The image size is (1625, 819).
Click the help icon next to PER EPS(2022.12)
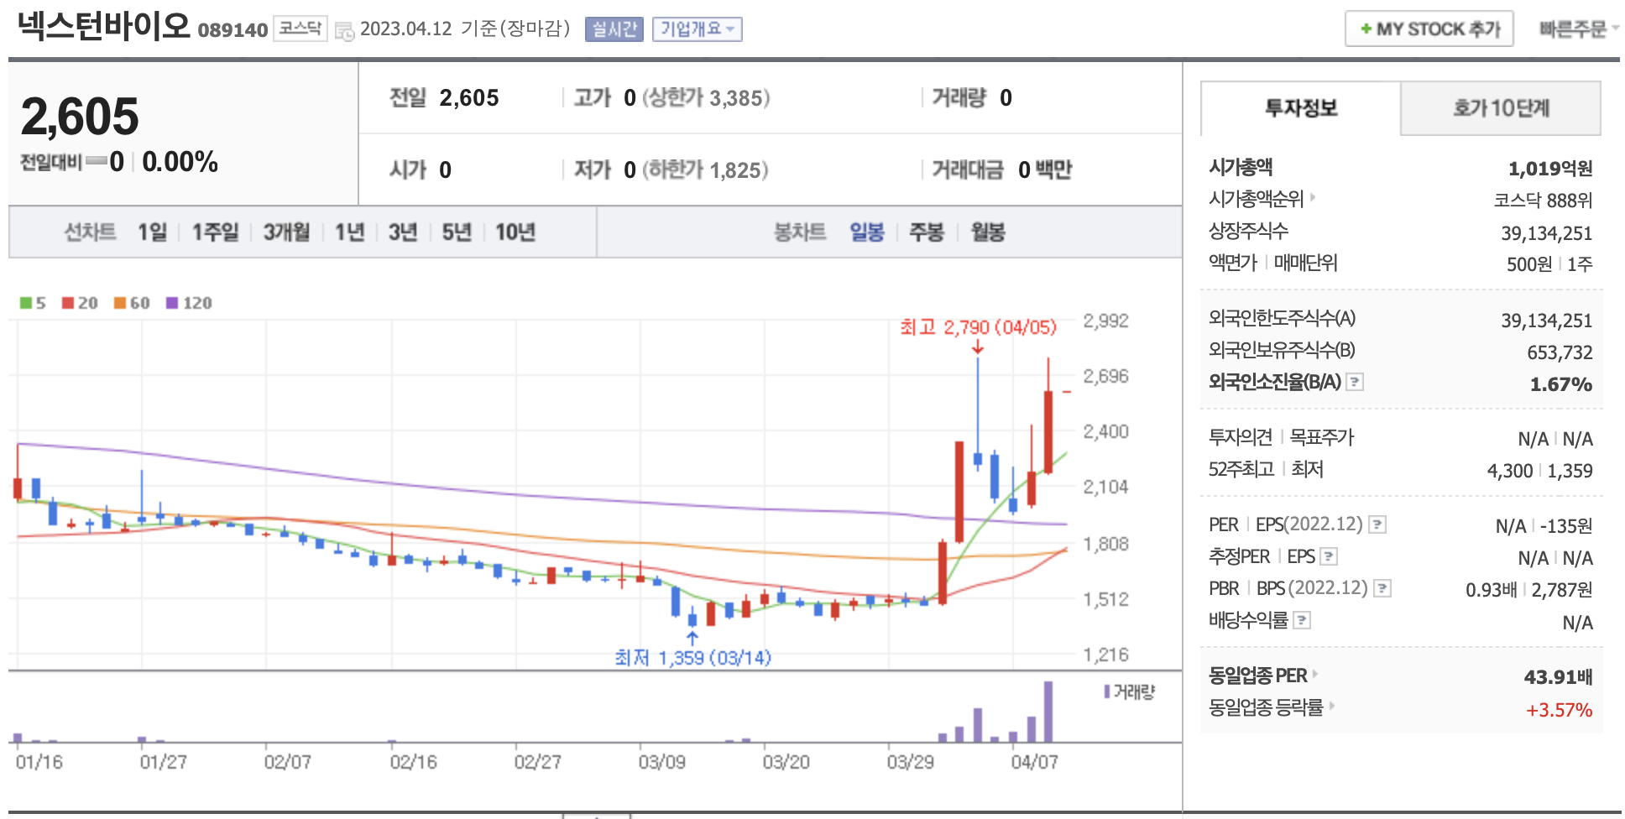[1377, 525]
